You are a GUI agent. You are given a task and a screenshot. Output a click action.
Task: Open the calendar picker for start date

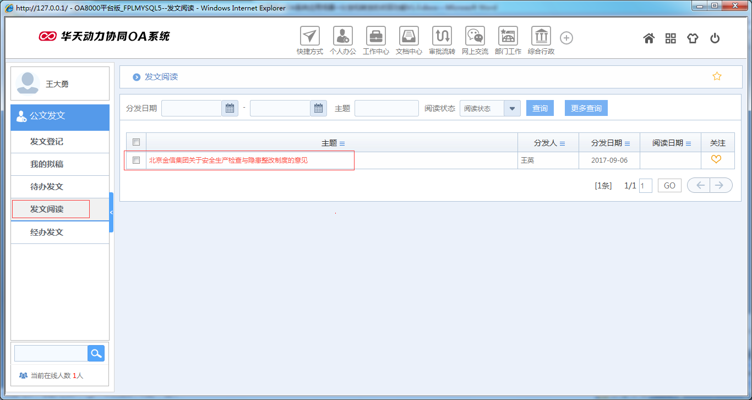pyautogui.click(x=230, y=108)
